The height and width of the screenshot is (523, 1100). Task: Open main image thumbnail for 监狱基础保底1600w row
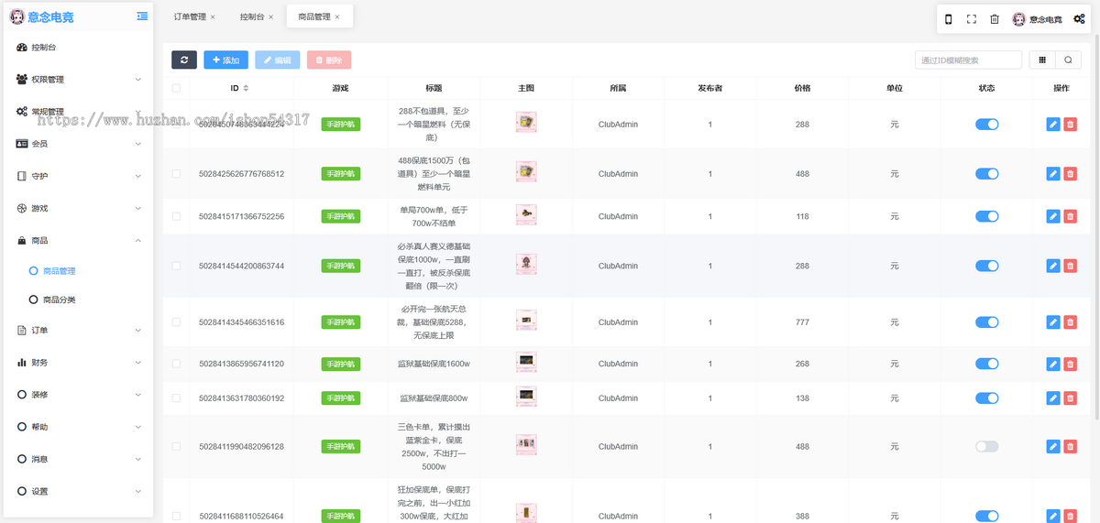[x=525, y=362]
